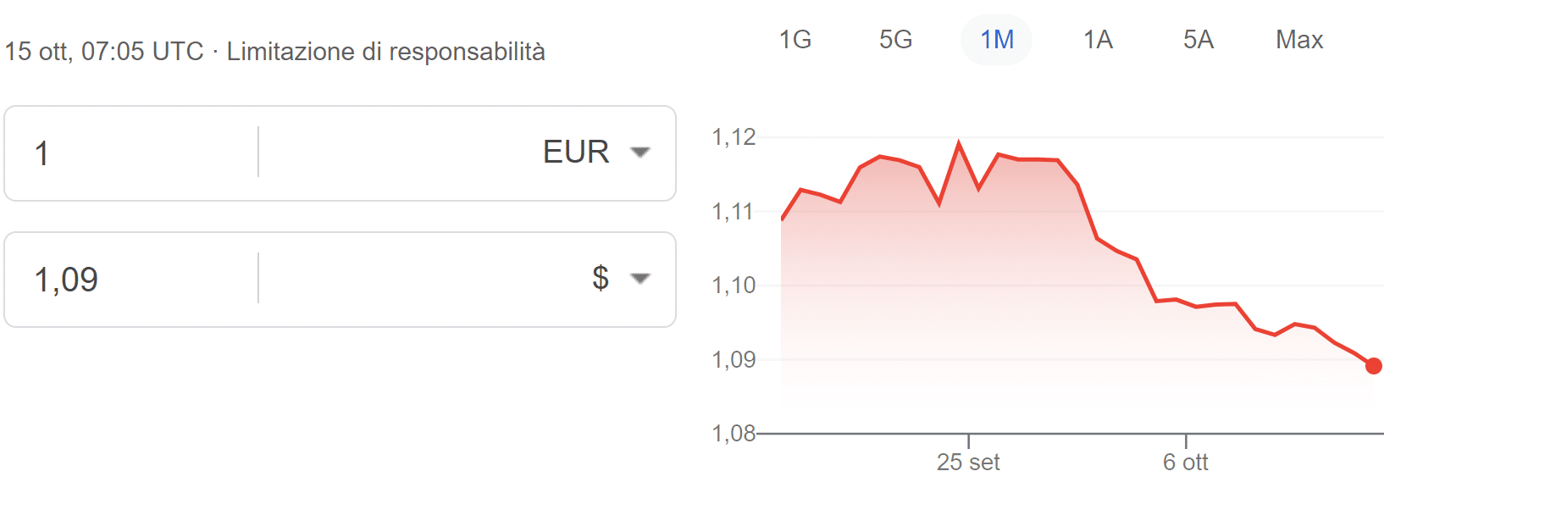Viewport: 1550px width, 510px height.
Task: Click the 1,12 y-axis label
Action: 733,137
